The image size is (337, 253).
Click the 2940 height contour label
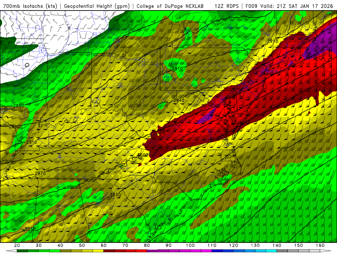(x=179, y=100)
